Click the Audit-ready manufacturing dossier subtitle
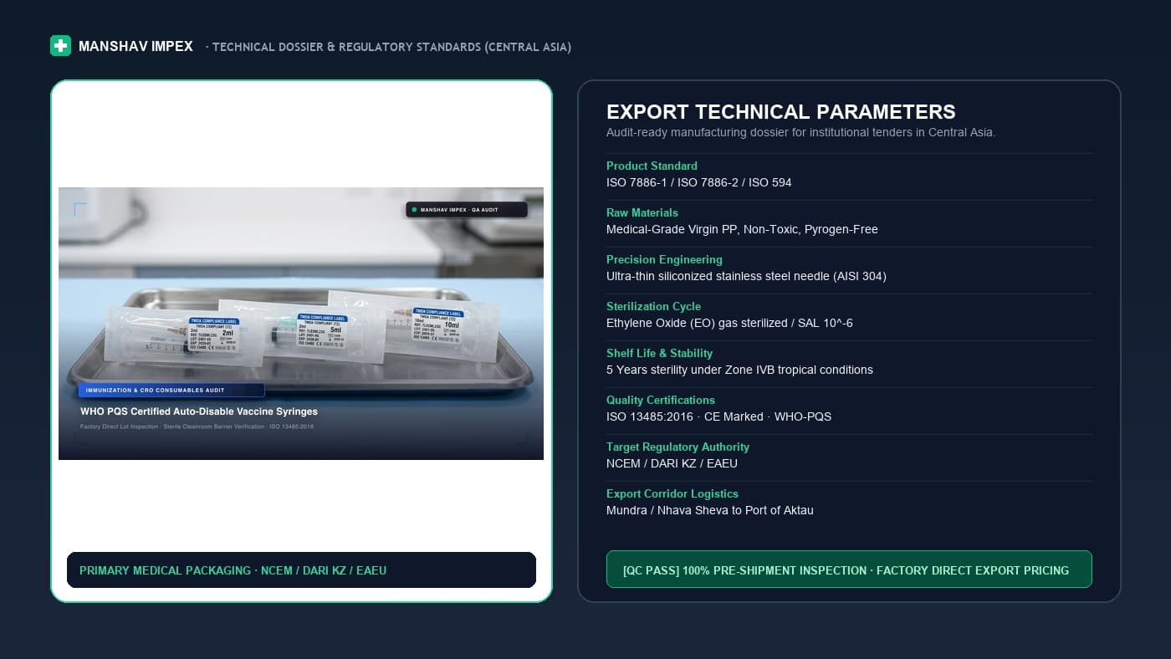This screenshot has height=659, width=1171. tap(801, 132)
